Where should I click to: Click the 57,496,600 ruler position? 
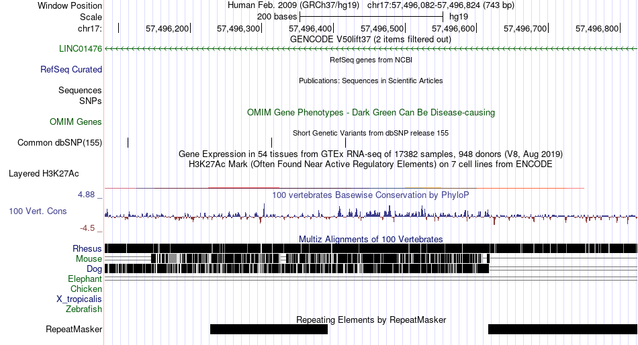(453, 28)
